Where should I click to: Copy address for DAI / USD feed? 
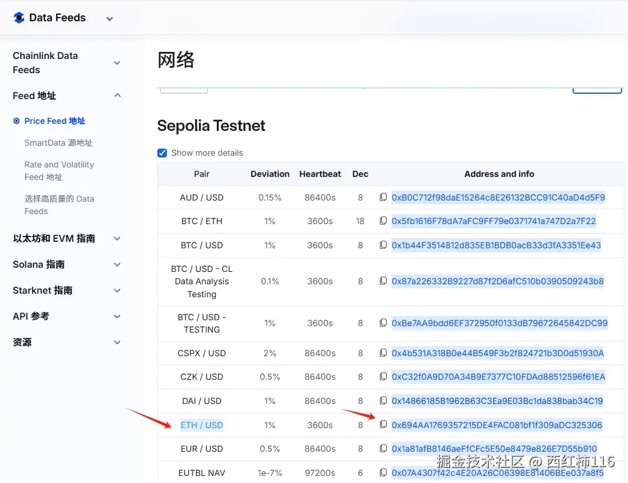click(x=383, y=400)
